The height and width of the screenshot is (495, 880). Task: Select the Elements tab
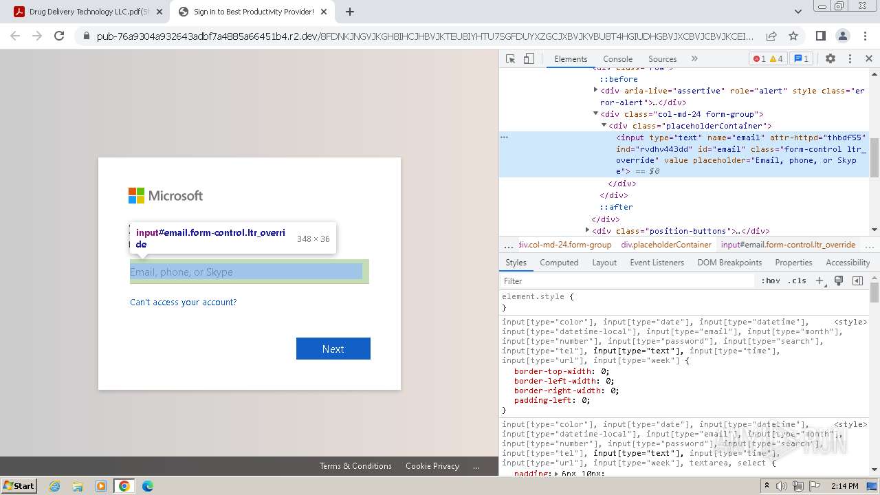pyautogui.click(x=571, y=59)
